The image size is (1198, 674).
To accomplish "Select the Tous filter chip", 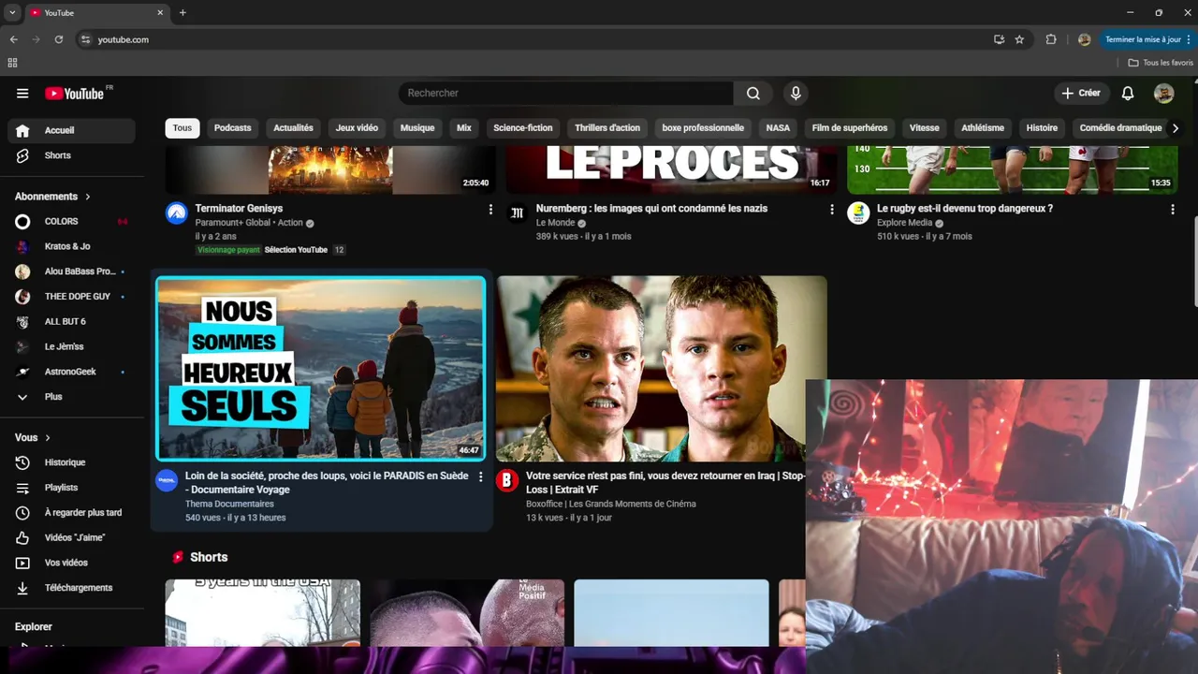I will (183, 128).
